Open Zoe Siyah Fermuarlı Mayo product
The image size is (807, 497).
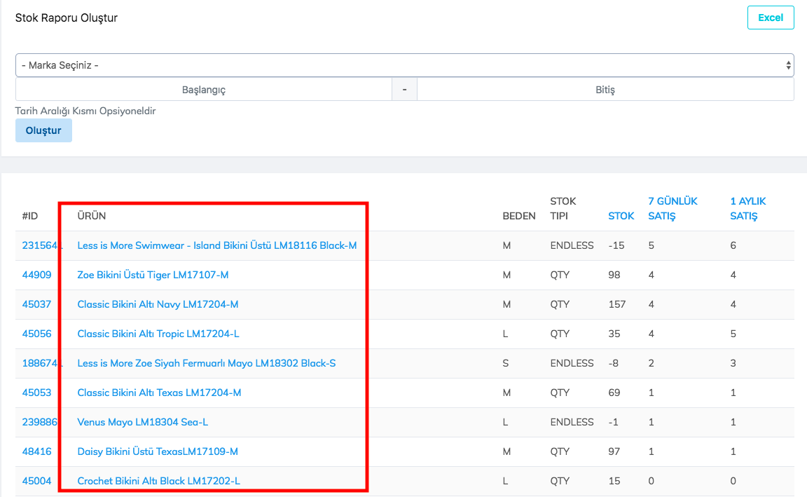coord(206,363)
